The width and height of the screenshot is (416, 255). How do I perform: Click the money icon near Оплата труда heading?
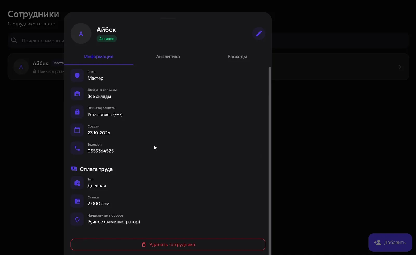[x=74, y=169]
